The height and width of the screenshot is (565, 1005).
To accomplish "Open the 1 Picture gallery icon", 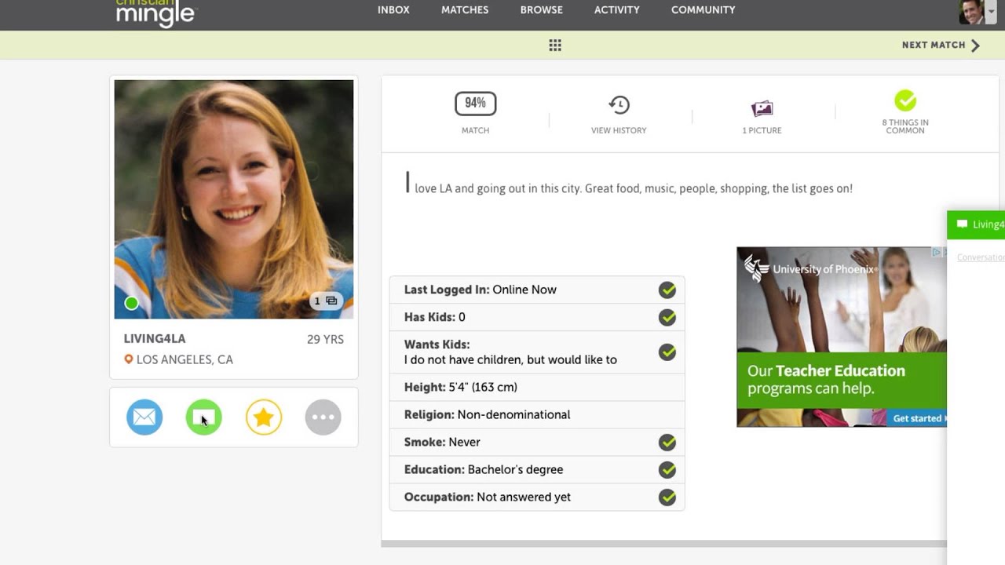I will [x=762, y=108].
